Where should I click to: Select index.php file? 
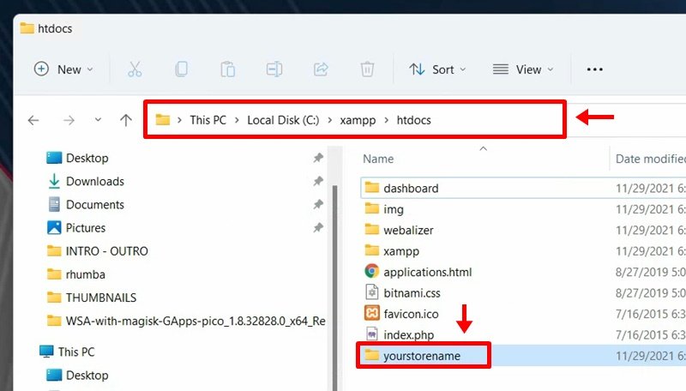[x=409, y=335]
